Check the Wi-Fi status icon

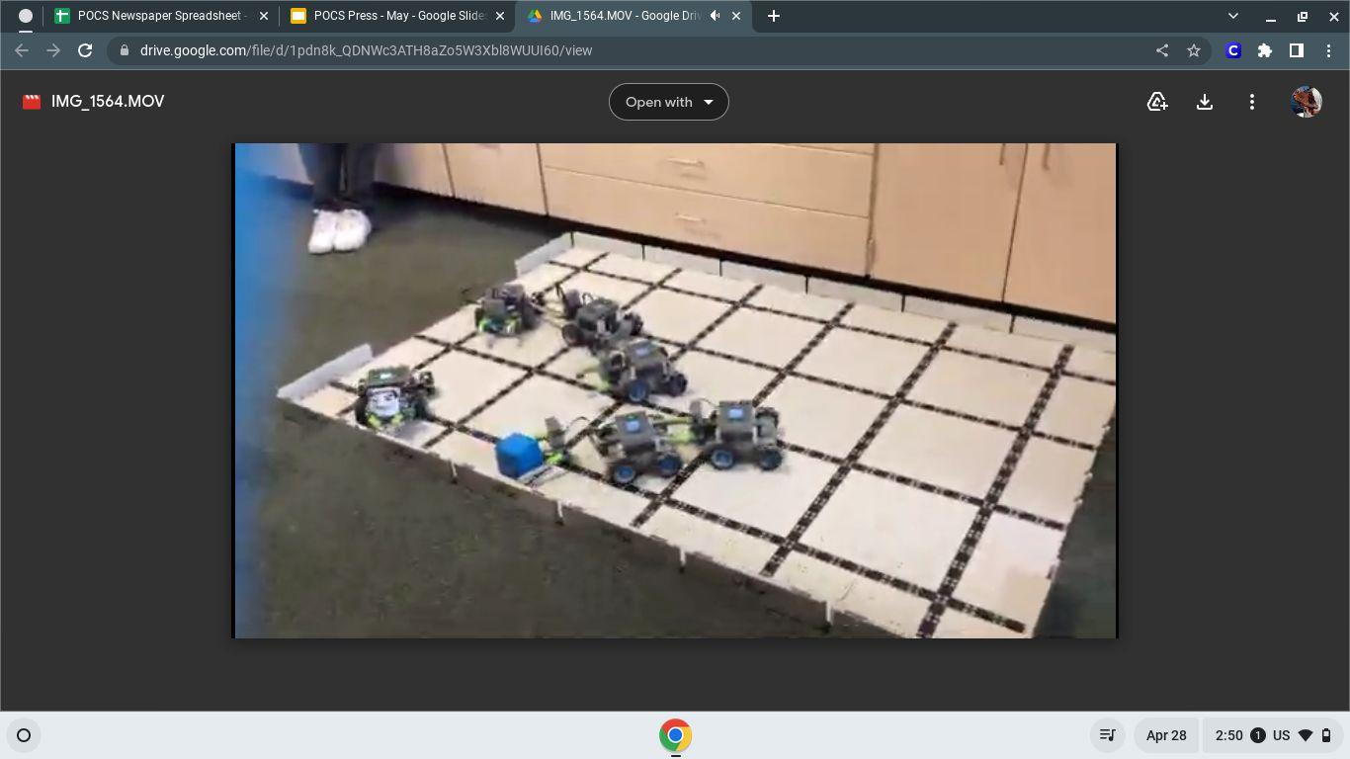[1306, 735]
